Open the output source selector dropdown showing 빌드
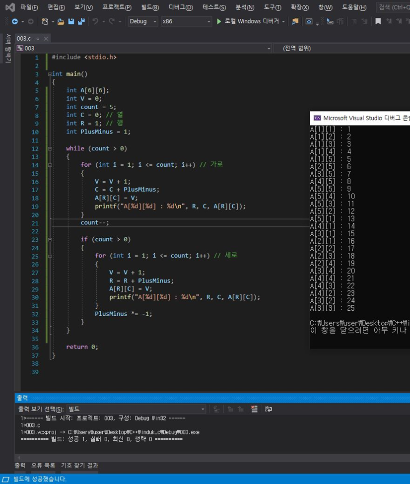Screen dimensions: 410x484 pos(137,409)
